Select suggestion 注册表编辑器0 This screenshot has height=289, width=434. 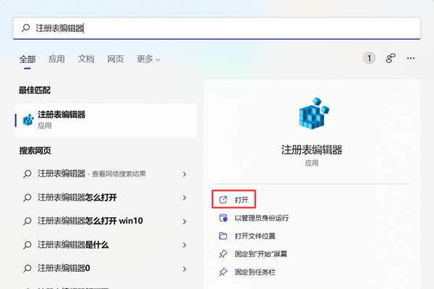(64, 268)
